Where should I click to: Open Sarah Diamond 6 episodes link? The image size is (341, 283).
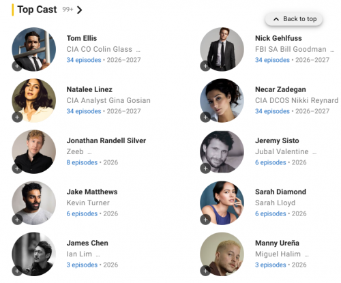point(271,213)
